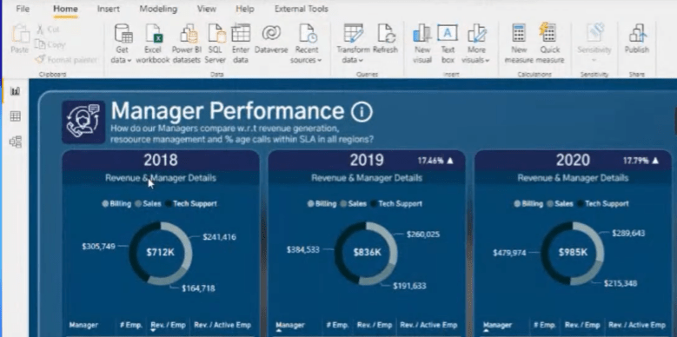This screenshot has width=677, height=337.
Task: Insert a Text box
Action: pyautogui.click(x=448, y=44)
